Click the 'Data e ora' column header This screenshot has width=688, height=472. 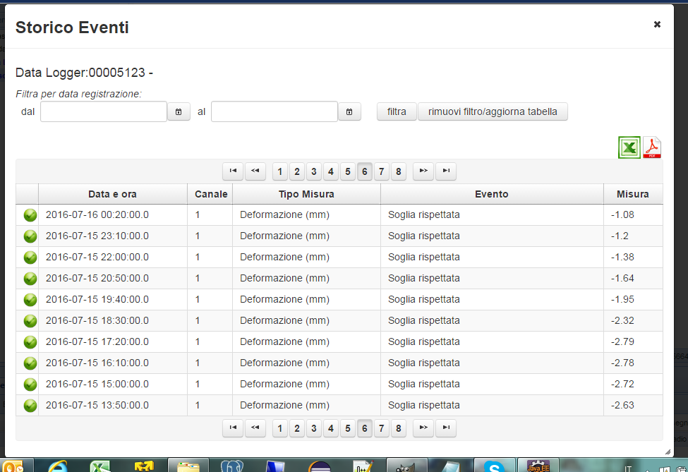click(112, 194)
